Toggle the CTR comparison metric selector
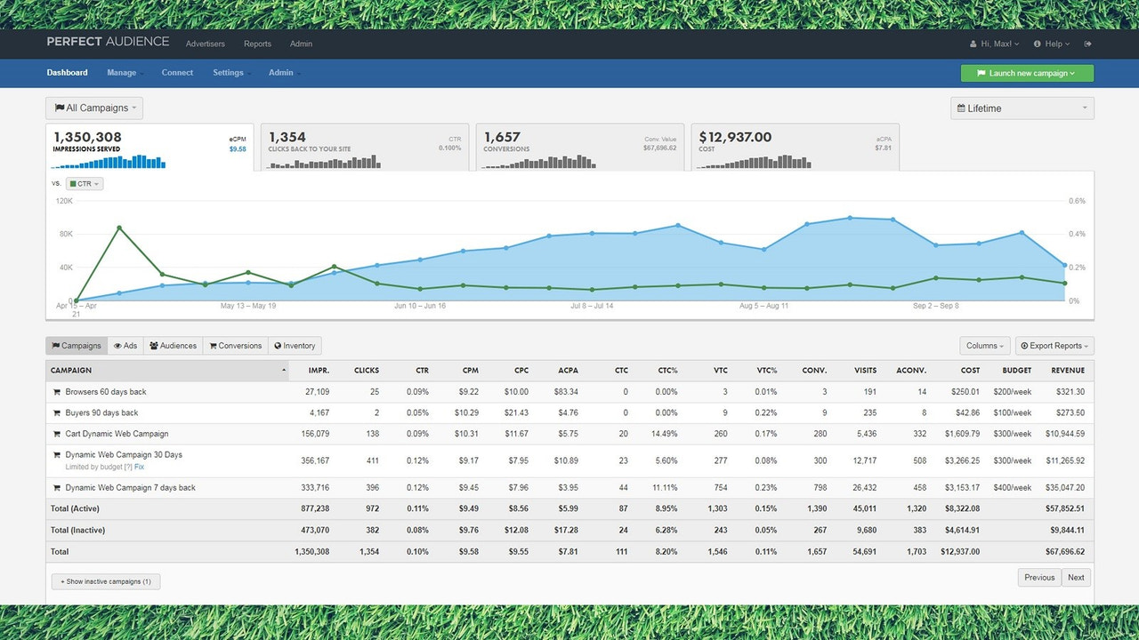Screen dimensions: 1139x640 (x=83, y=183)
